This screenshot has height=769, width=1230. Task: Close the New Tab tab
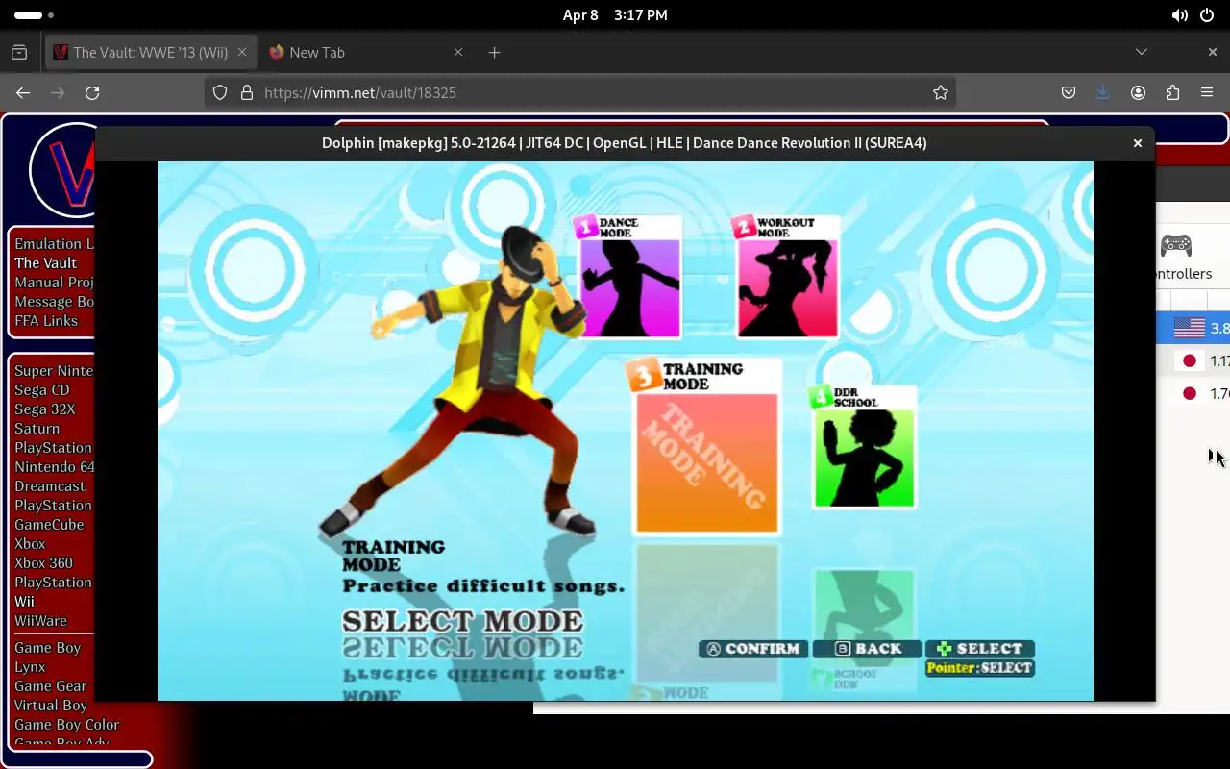coord(458,52)
